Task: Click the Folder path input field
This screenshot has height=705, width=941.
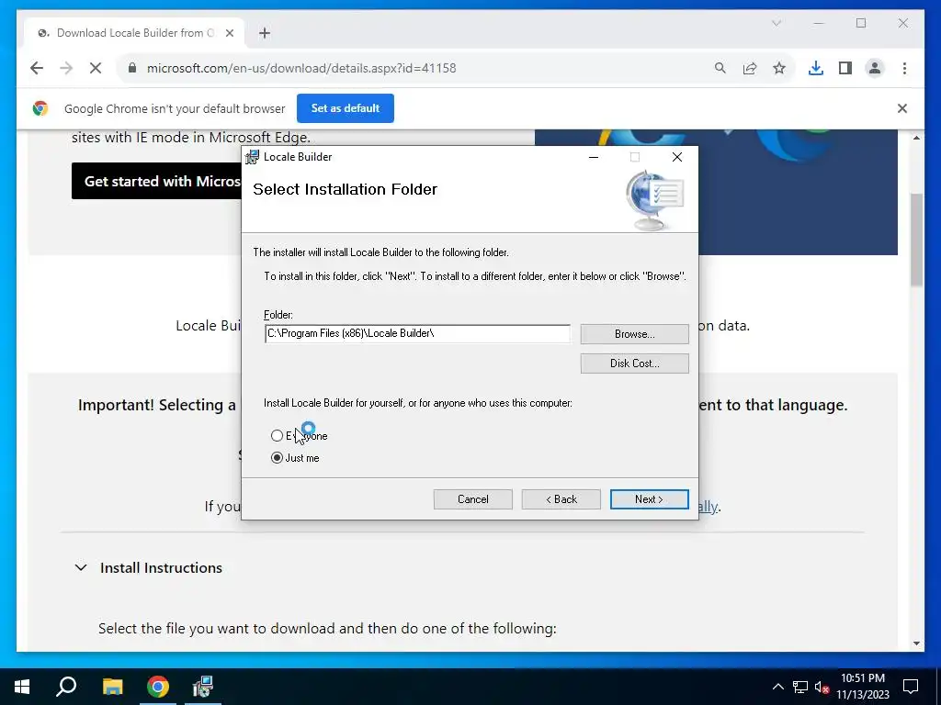Action: click(x=417, y=333)
